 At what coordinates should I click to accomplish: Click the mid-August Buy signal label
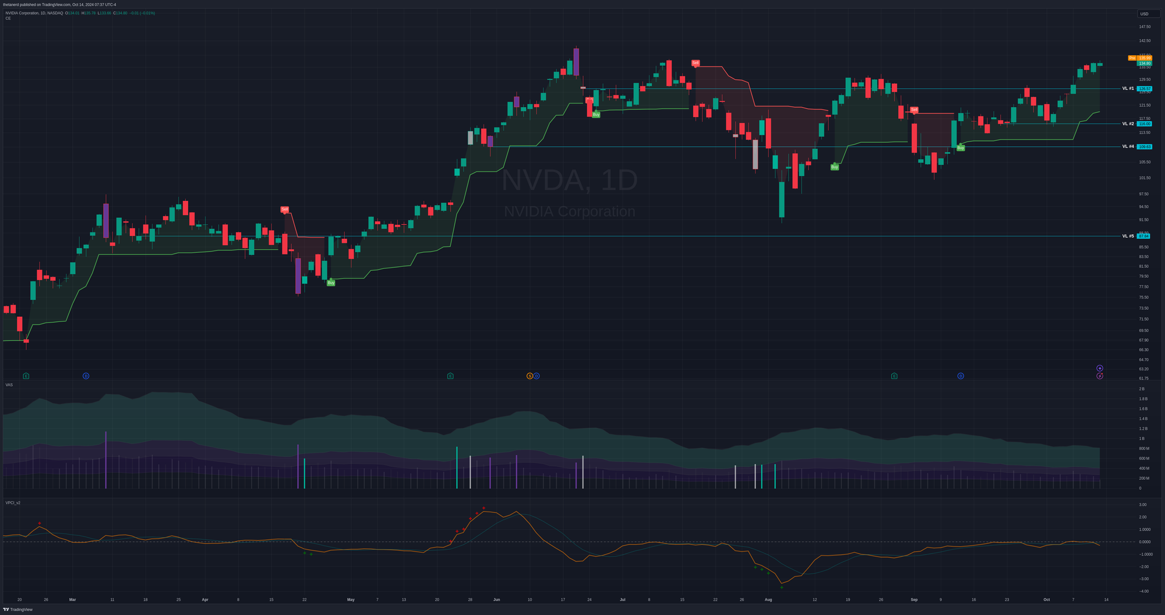[835, 167]
